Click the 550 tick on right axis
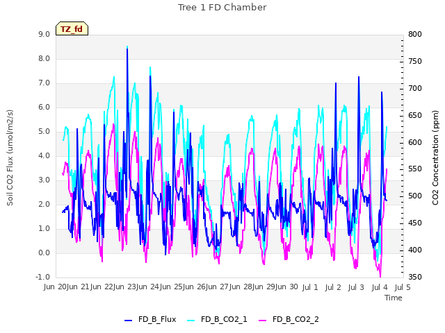Viewport: 445px width, 333px height. point(415,169)
